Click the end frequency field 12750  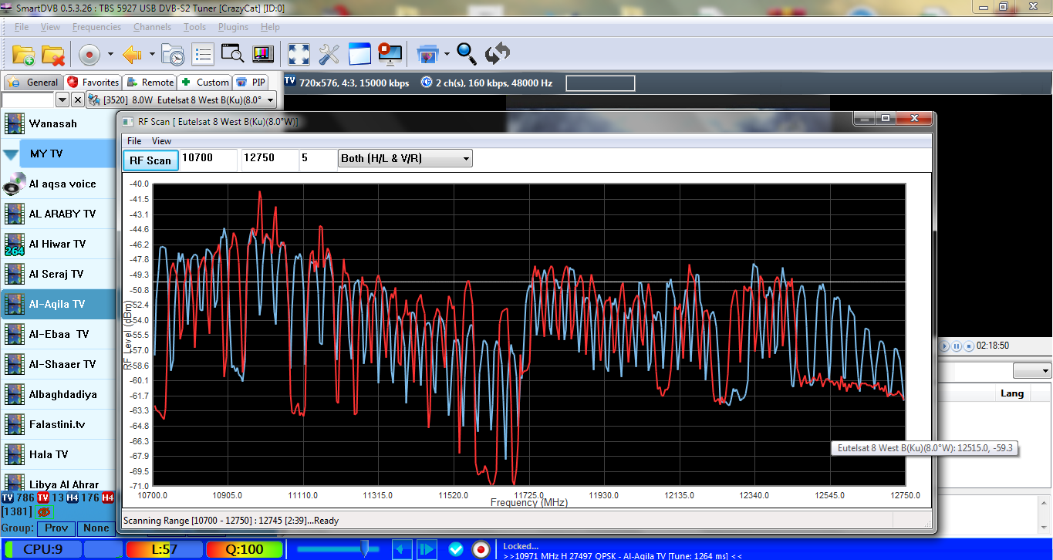point(269,159)
